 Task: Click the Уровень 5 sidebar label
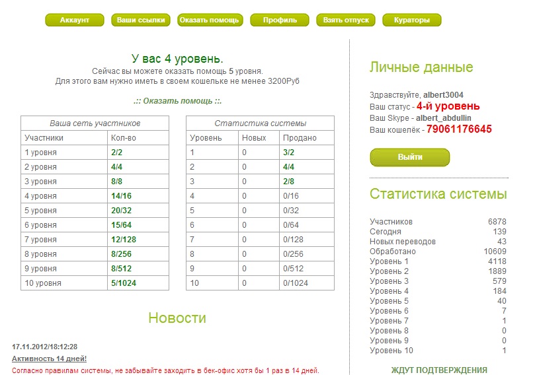[x=389, y=300]
